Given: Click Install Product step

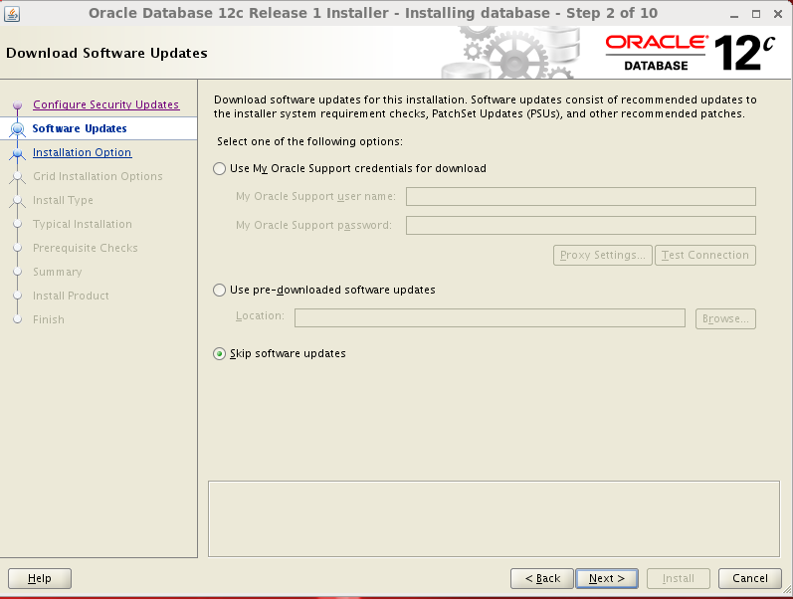Looking at the screenshot, I should point(71,296).
